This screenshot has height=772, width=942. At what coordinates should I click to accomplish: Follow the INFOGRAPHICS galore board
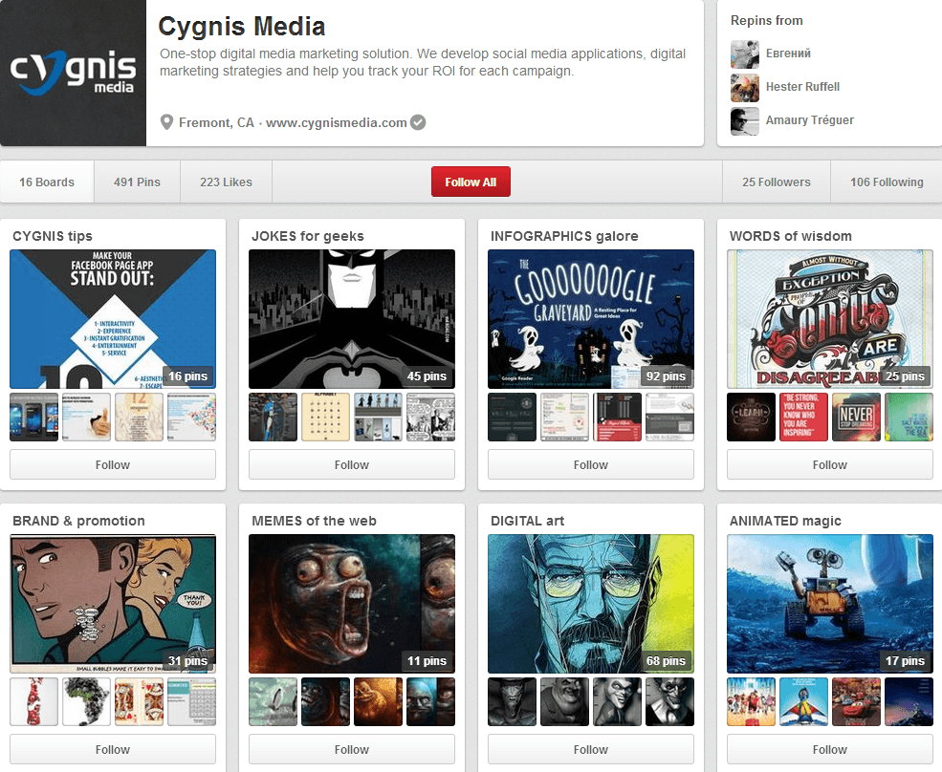(591, 464)
